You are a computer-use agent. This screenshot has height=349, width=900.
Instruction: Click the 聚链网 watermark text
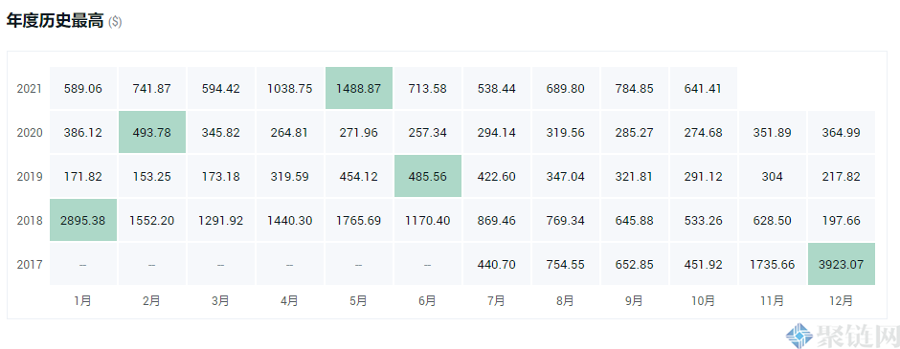tap(856, 337)
